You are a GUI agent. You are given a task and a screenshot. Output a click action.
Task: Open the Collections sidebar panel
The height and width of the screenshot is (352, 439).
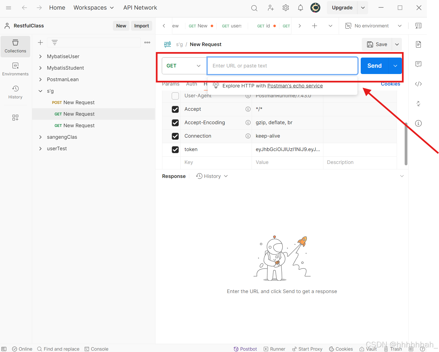pos(15,46)
